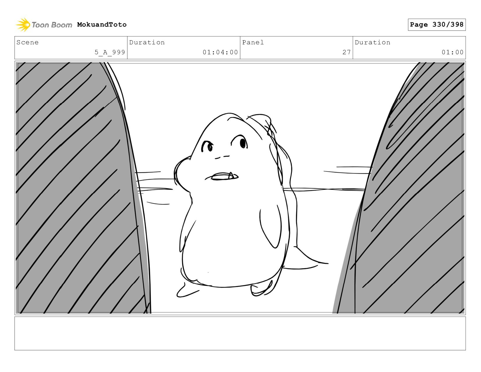Click the storyboard panel drawing
This screenshot has width=481, height=372.
coord(240,188)
